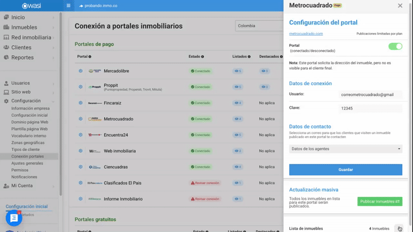
Task: Click the Fincaraiz logo
Action: [95, 103]
